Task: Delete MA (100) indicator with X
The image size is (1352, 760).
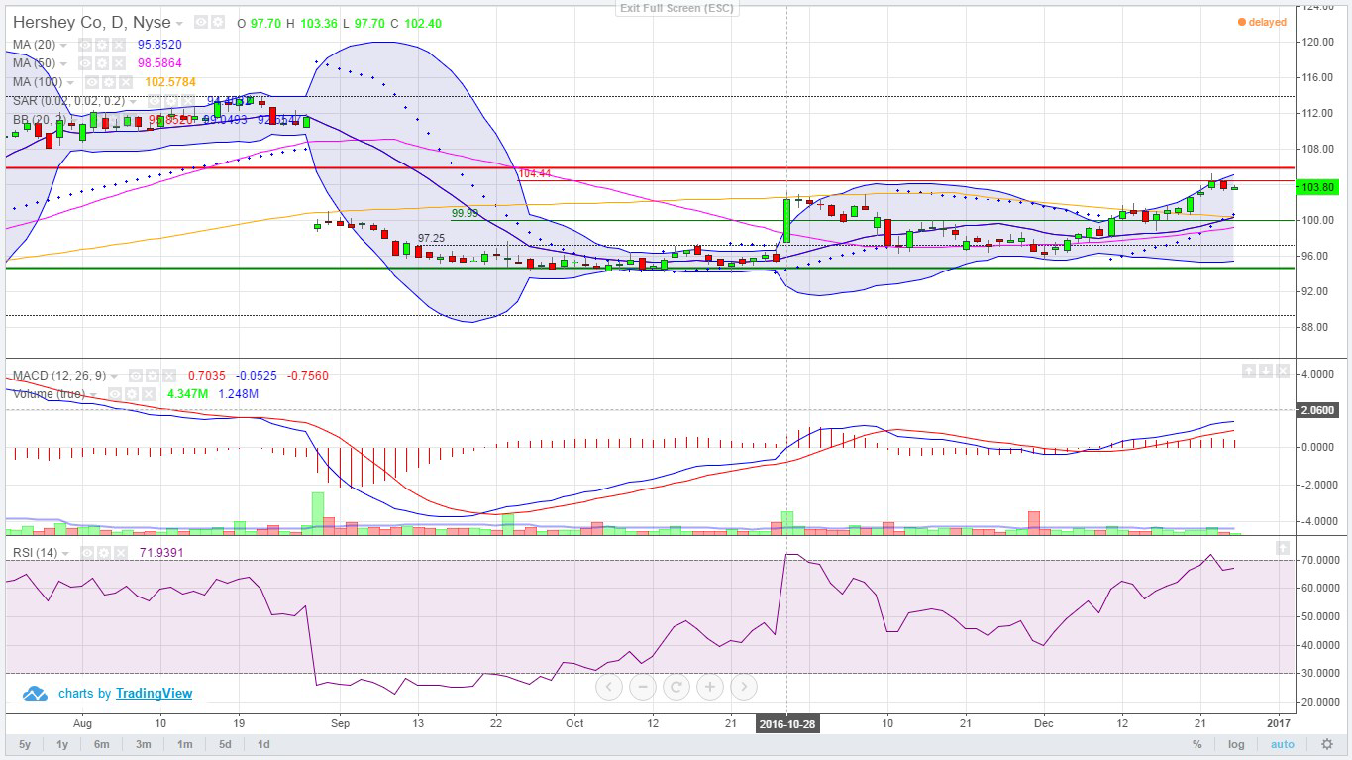Action: 126,82
